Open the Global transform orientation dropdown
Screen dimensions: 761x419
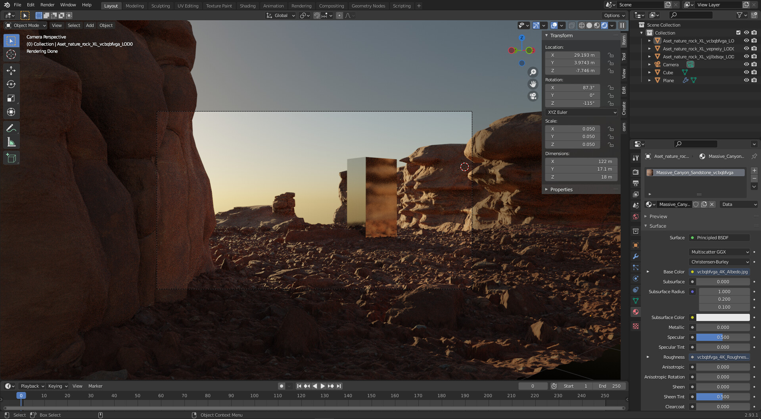(280, 15)
